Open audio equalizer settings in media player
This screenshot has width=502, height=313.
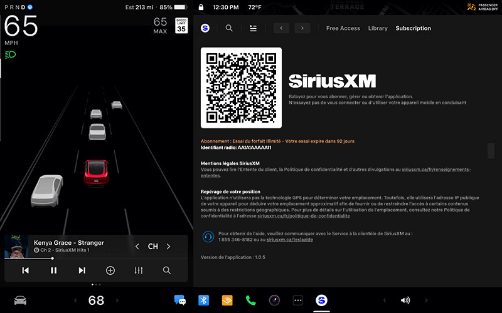pos(139,270)
